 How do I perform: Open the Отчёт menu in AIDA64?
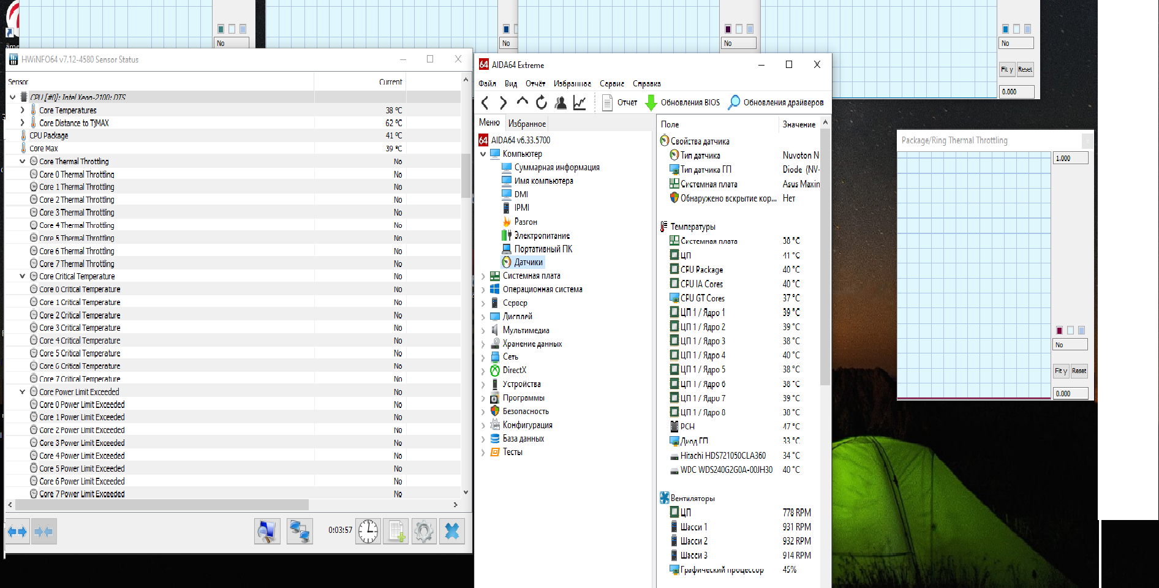(x=535, y=83)
